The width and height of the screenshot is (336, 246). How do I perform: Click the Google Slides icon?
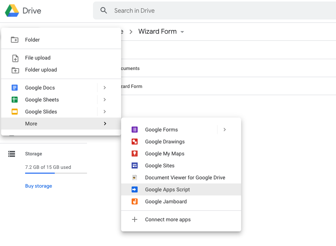tap(15, 112)
